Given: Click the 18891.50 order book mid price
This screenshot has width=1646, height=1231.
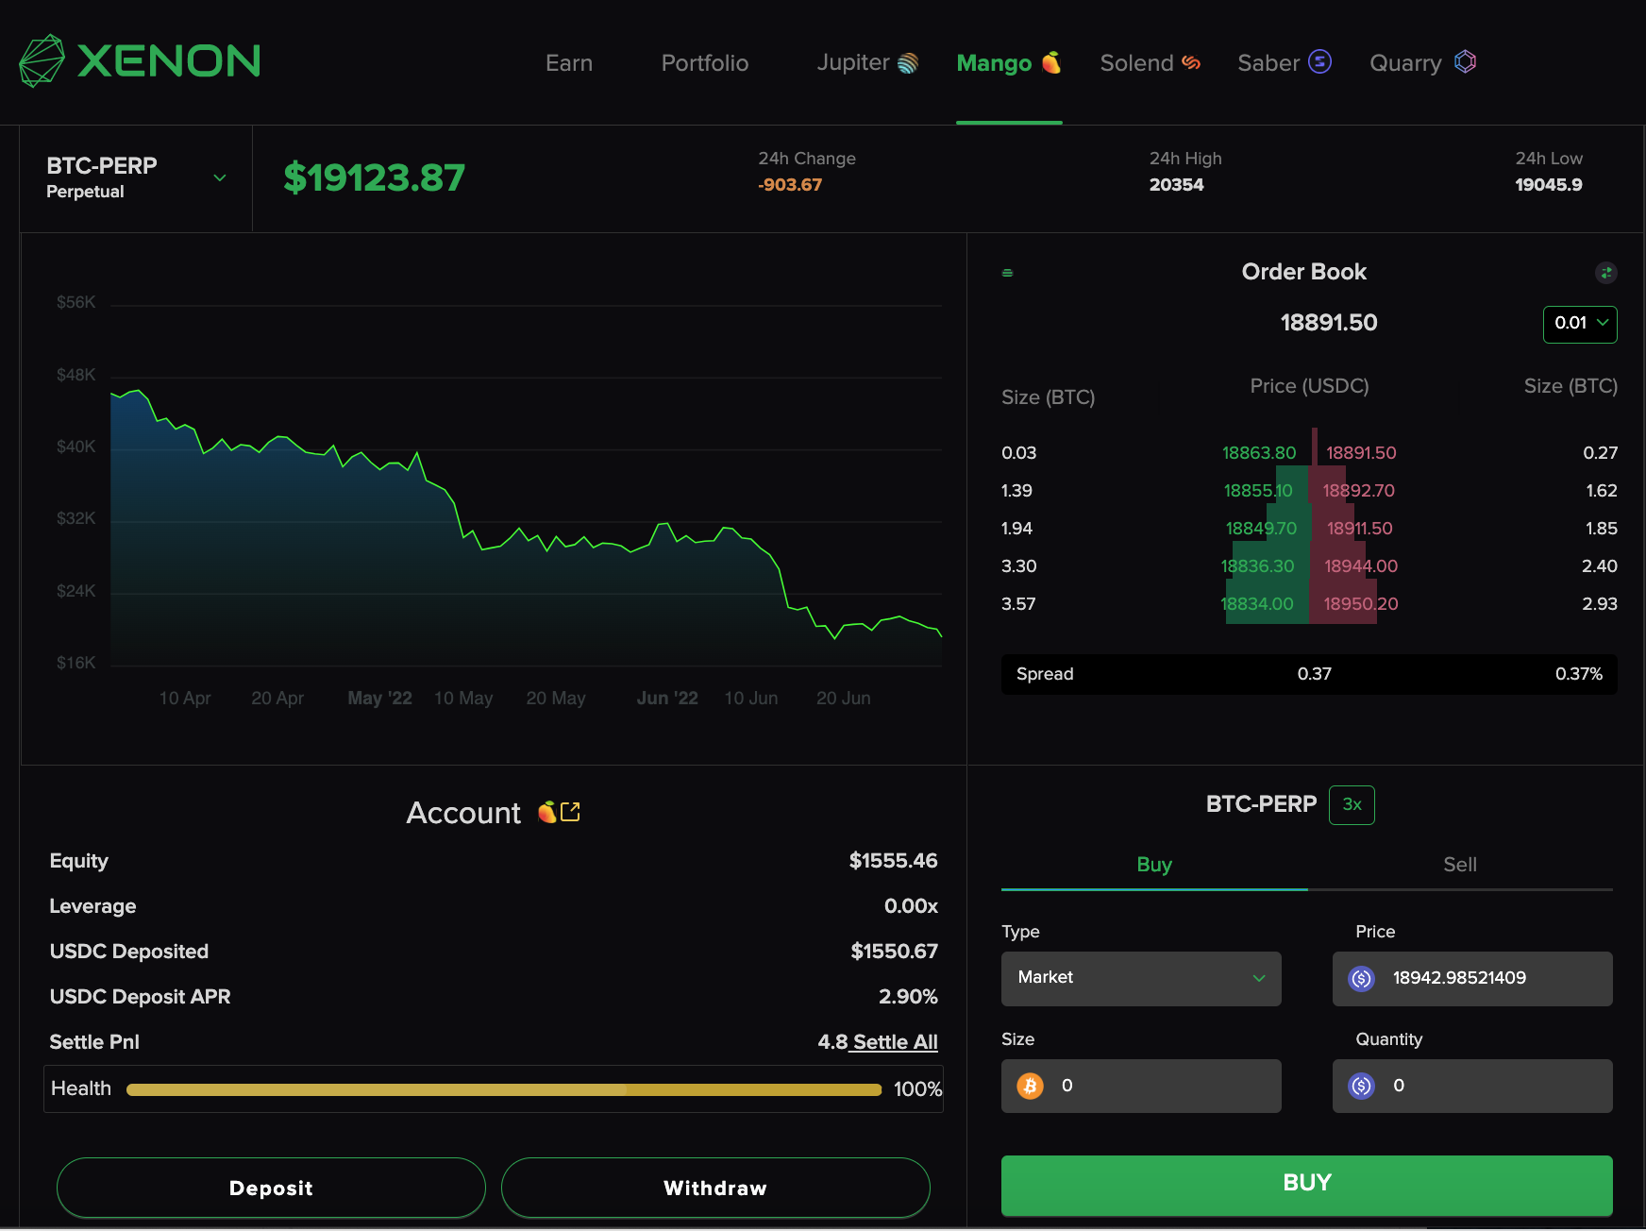Looking at the screenshot, I should click(1328, 323).
